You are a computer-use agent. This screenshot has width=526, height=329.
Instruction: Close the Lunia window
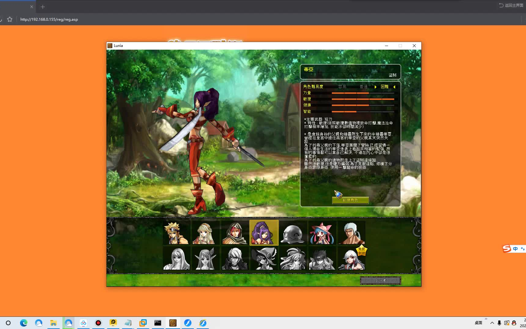414,46
